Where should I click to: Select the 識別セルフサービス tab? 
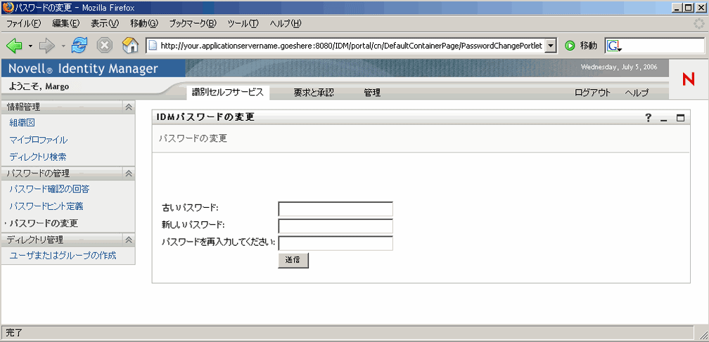point(227,93)
